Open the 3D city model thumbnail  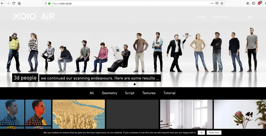click(79, 114)
